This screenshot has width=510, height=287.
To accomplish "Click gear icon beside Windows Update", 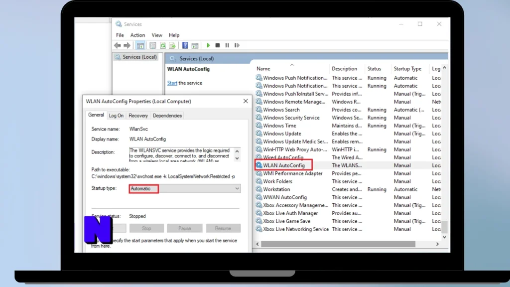I will point(259,134).
